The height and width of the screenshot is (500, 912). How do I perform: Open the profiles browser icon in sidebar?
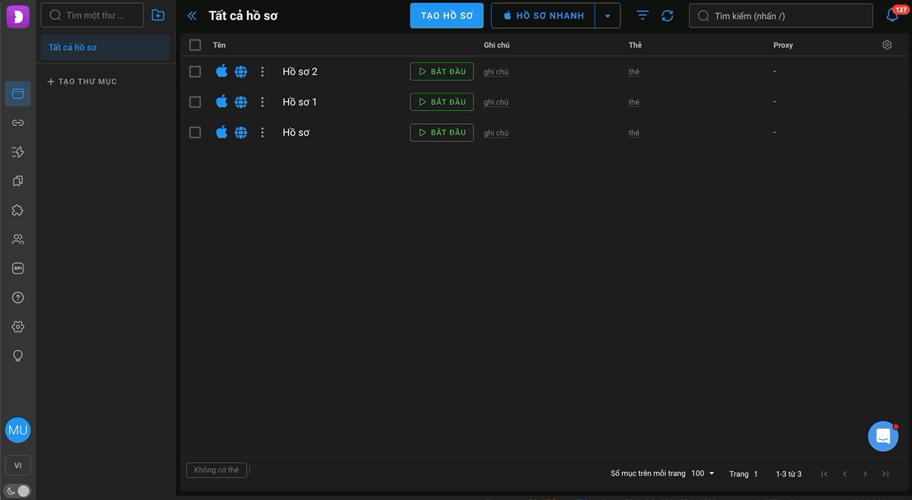pos(18,93)
